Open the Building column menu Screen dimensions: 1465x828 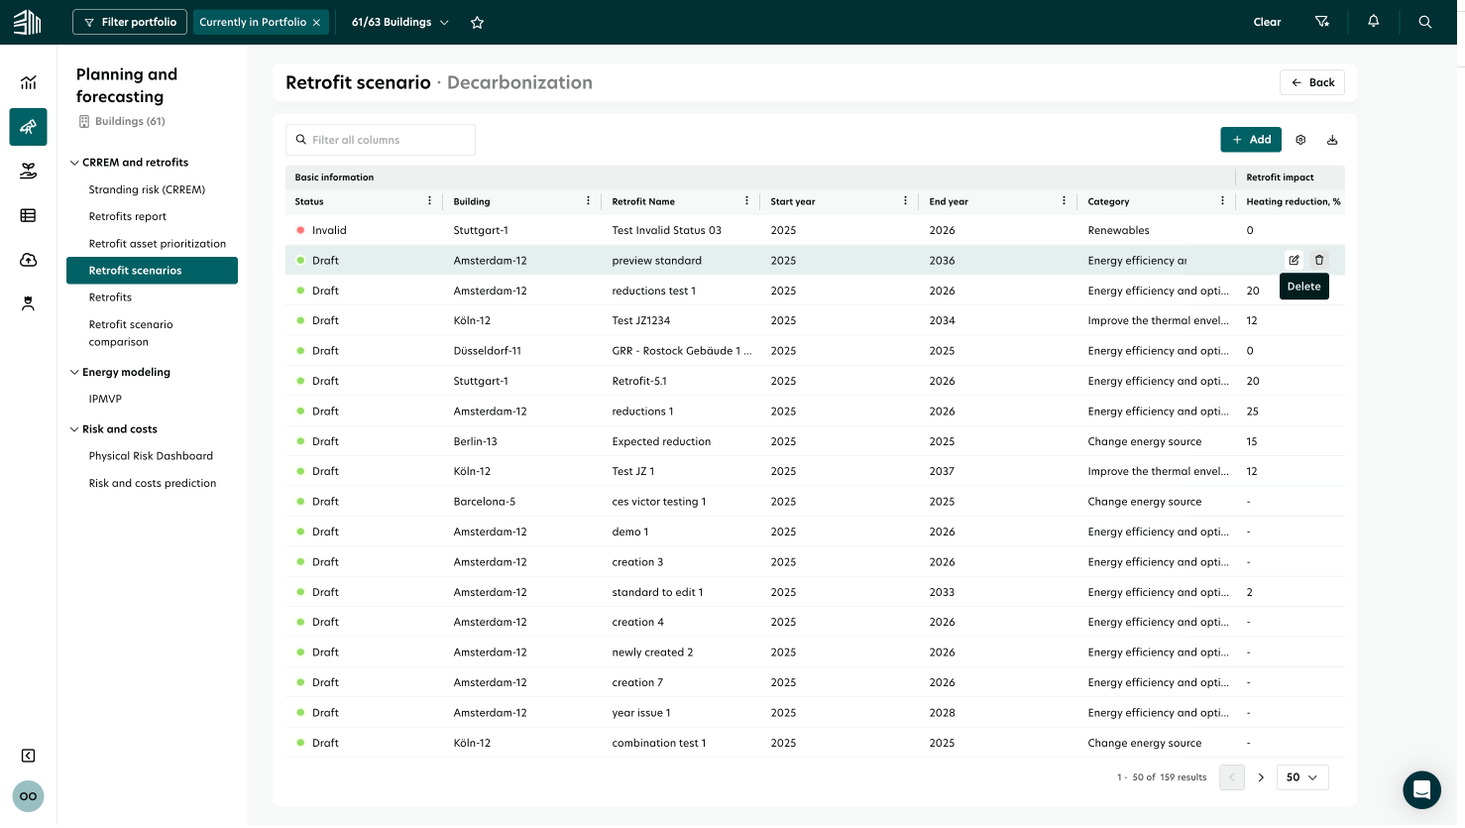(588, 201)
